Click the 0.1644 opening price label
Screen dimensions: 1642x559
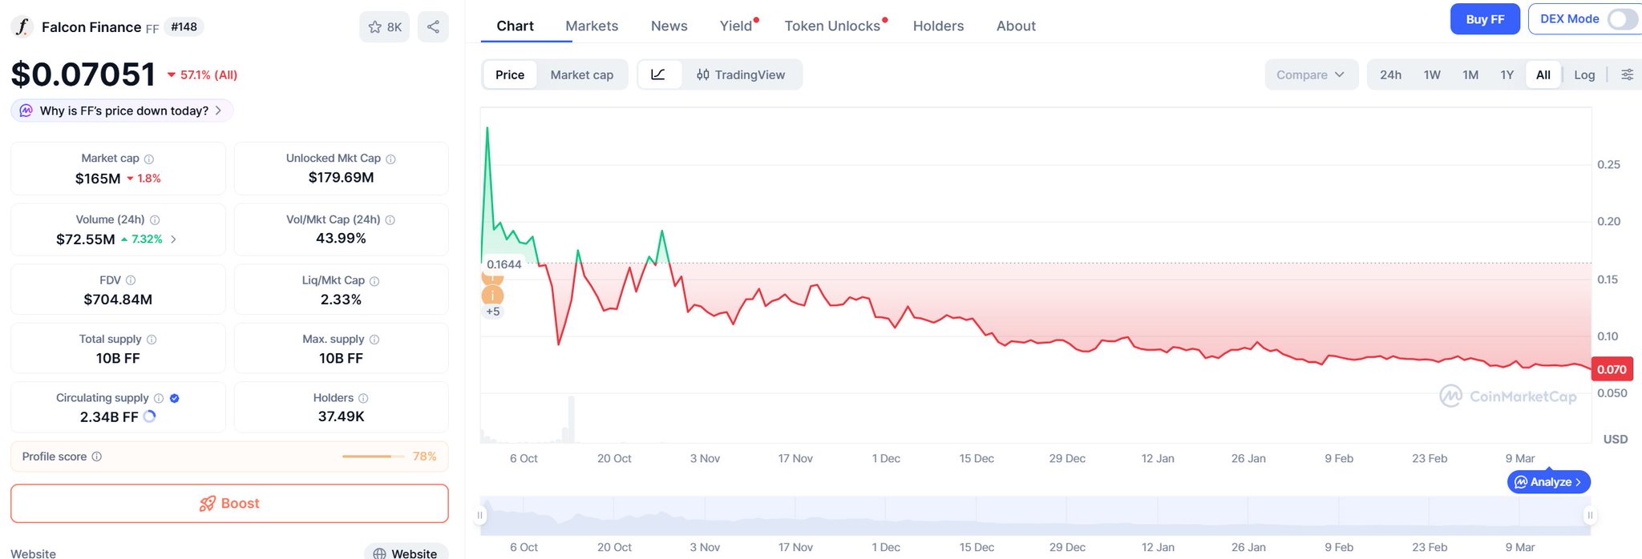(x=504, y=264)
